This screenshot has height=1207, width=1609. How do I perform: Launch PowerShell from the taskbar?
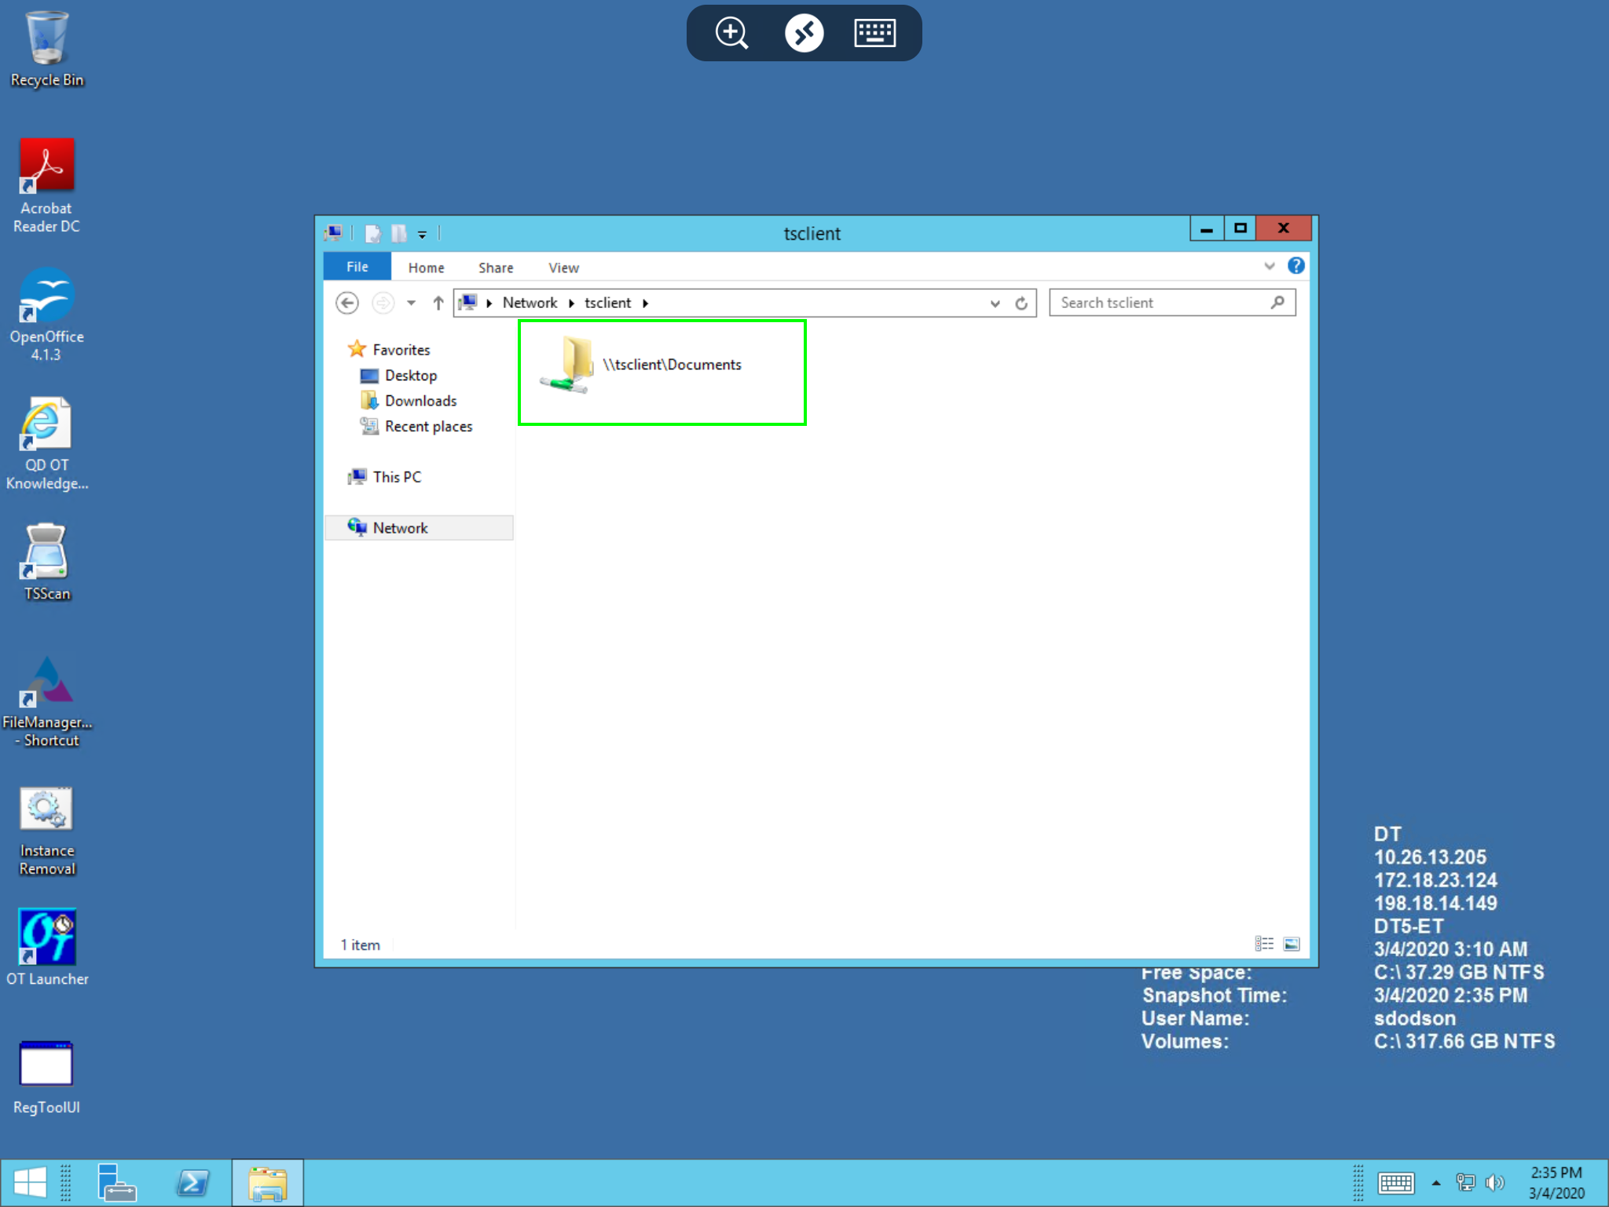[x=192, y=1183]
